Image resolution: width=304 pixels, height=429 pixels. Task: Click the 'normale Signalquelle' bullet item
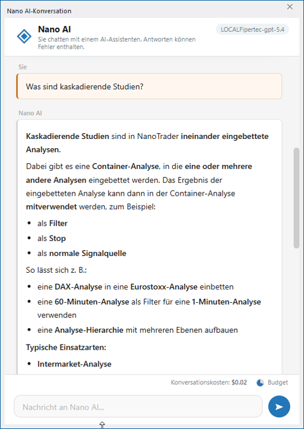82,254
